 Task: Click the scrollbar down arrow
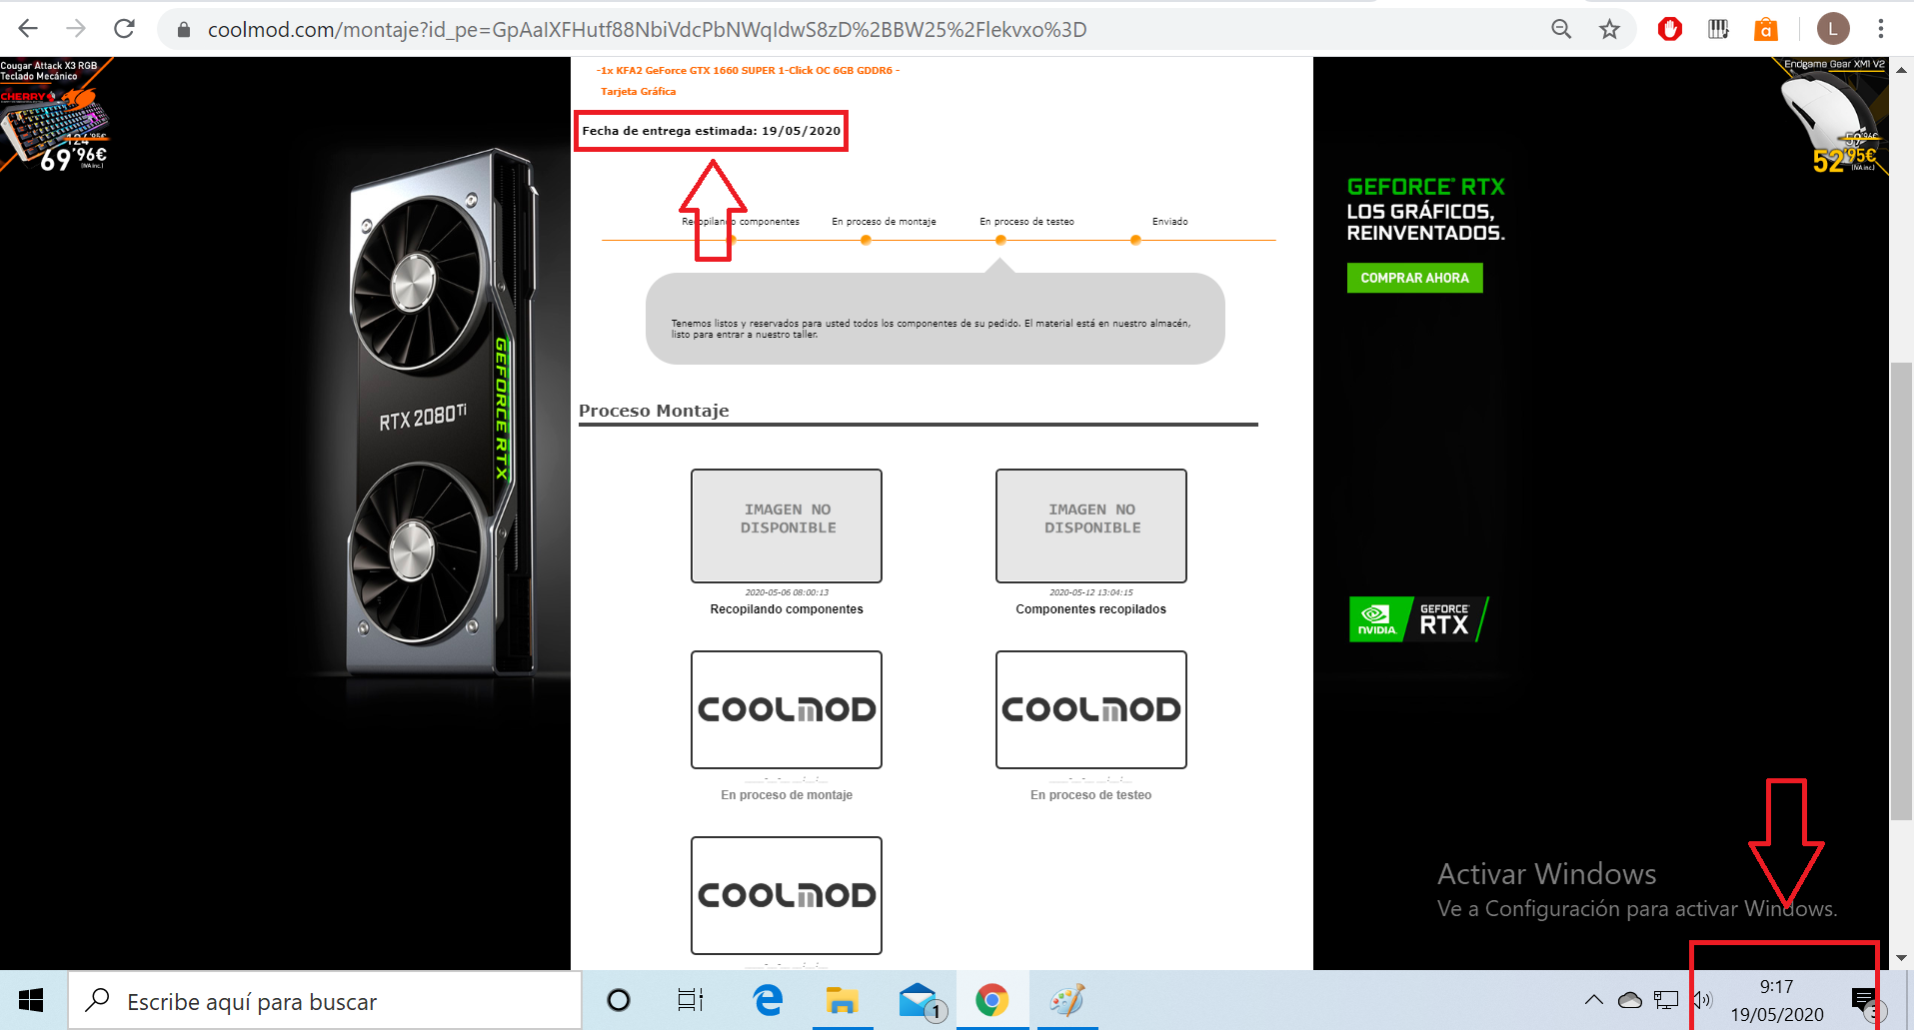coord(1901,958)
